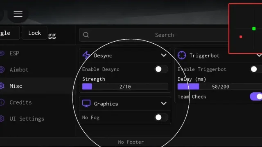Toggle the Team Check switch
The height and width of the screenshot is (147, 262).
[x=256, y=96]
